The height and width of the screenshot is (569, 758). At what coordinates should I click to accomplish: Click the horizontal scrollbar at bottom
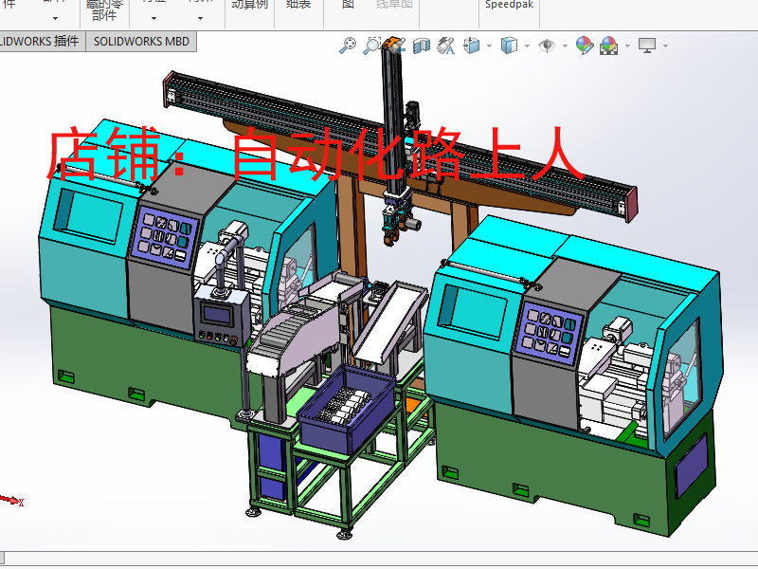pos(379,558)
